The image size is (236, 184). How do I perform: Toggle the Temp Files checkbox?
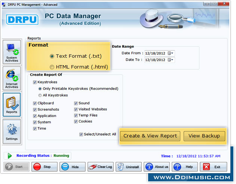[76, 115]
